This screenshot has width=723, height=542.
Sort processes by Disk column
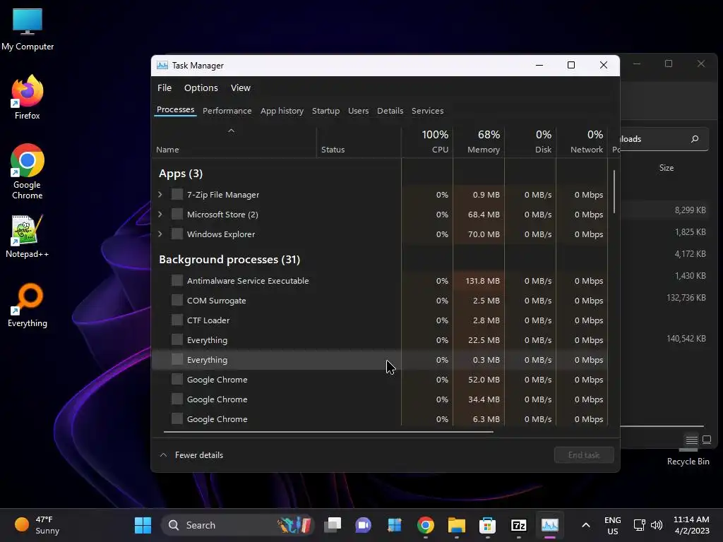click(531, 142)
